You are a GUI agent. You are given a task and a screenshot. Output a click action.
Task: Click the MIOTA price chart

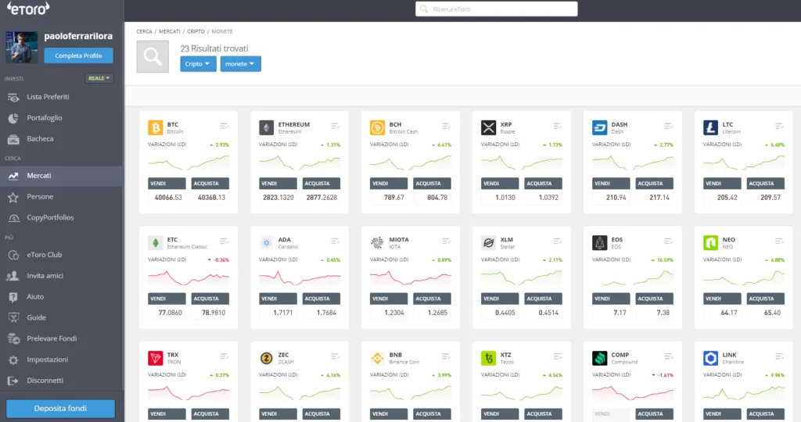(410, 278)
